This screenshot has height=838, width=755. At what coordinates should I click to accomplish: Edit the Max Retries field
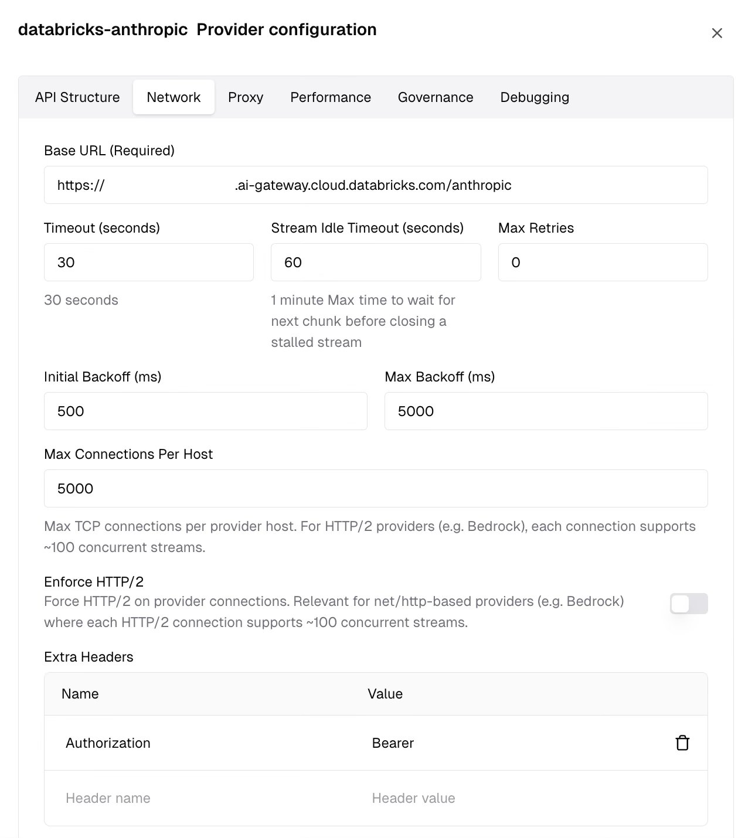tap(603, 263)
